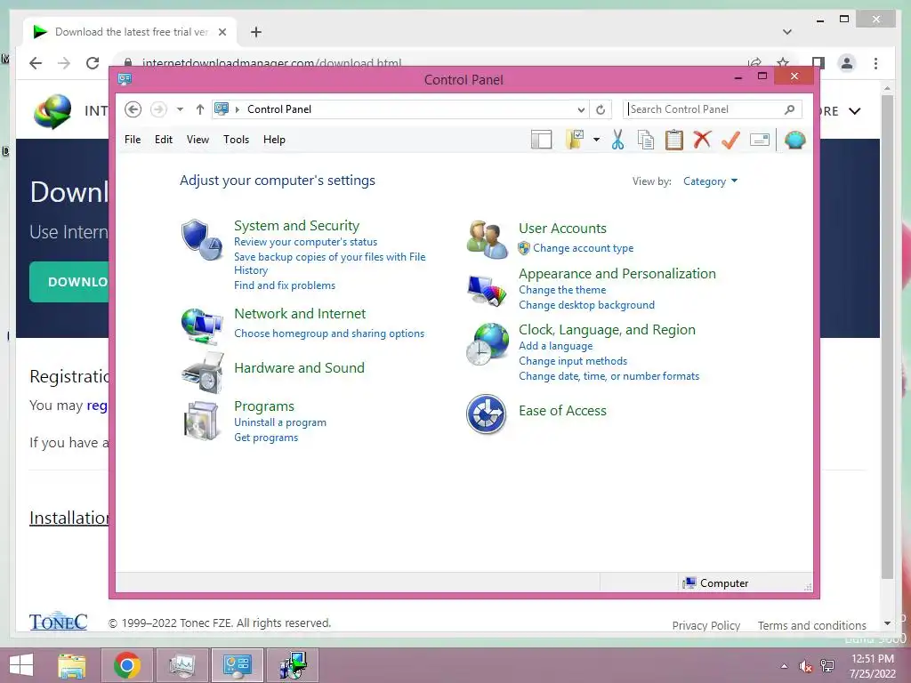The width and height of the screenshot is (911, 683).
Task: Click the search magnifier in Control Panel
Action: (x=789, y=109)
